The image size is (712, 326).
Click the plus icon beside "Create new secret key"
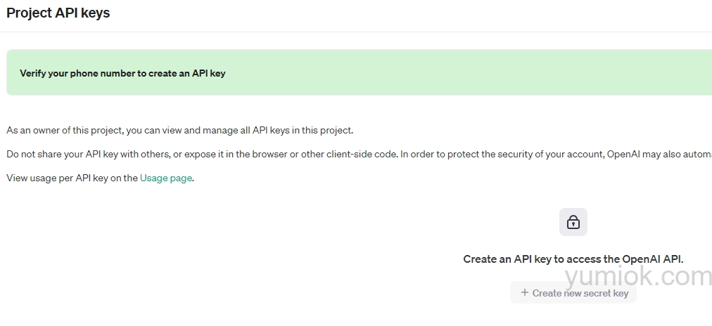[524, 292]
